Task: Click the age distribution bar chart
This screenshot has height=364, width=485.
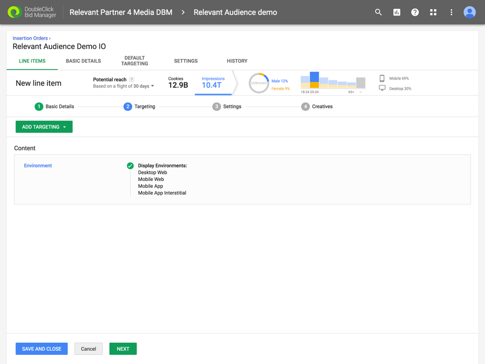Action: pyautogui.click(x=333, y=81)
